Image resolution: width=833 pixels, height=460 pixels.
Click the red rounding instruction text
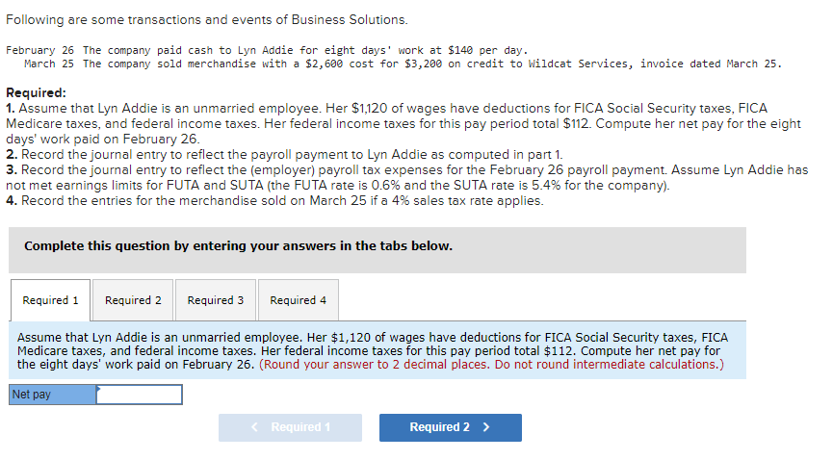coord(491,365)
